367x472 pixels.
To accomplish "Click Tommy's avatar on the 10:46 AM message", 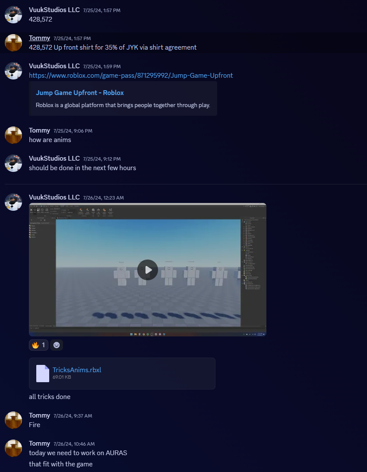I will tap(13, 448).
